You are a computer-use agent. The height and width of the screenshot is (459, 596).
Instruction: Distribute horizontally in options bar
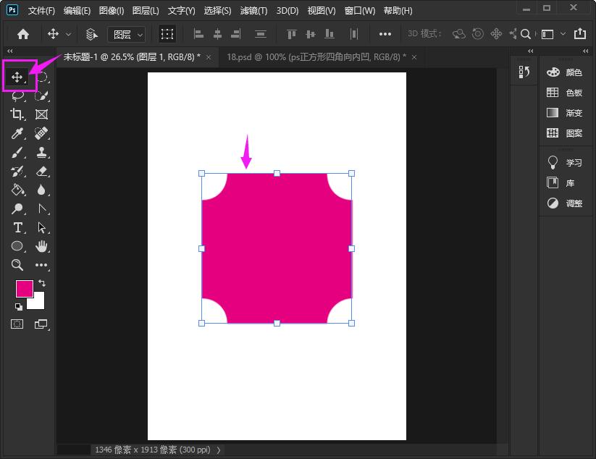(354, 34)
